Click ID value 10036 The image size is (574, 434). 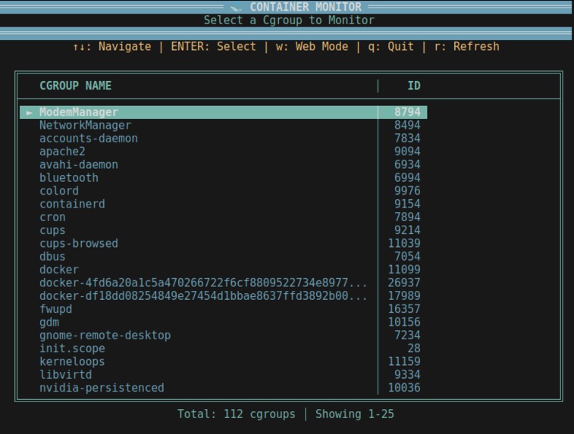404,389
